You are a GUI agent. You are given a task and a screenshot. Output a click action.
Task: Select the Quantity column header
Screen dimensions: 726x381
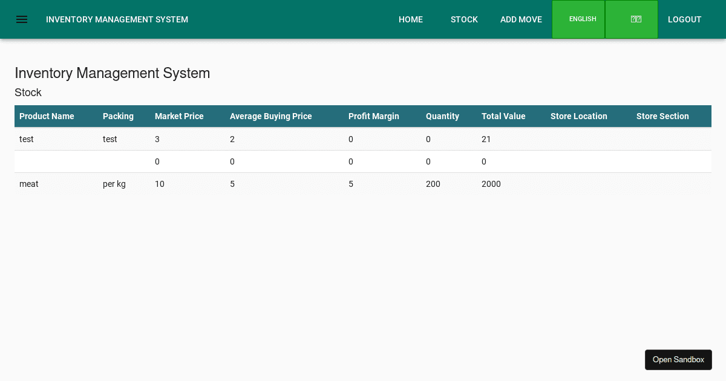[x=442, y=116]
